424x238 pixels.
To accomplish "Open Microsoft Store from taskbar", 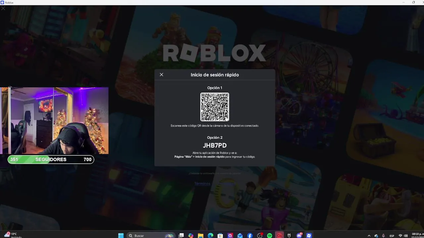I will coord(220,235).
